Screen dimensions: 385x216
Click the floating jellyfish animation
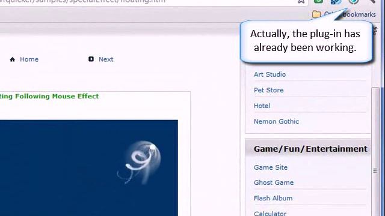[140, 162]
